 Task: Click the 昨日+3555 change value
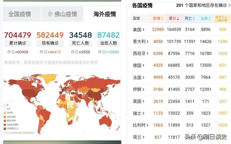pos(80,52)
